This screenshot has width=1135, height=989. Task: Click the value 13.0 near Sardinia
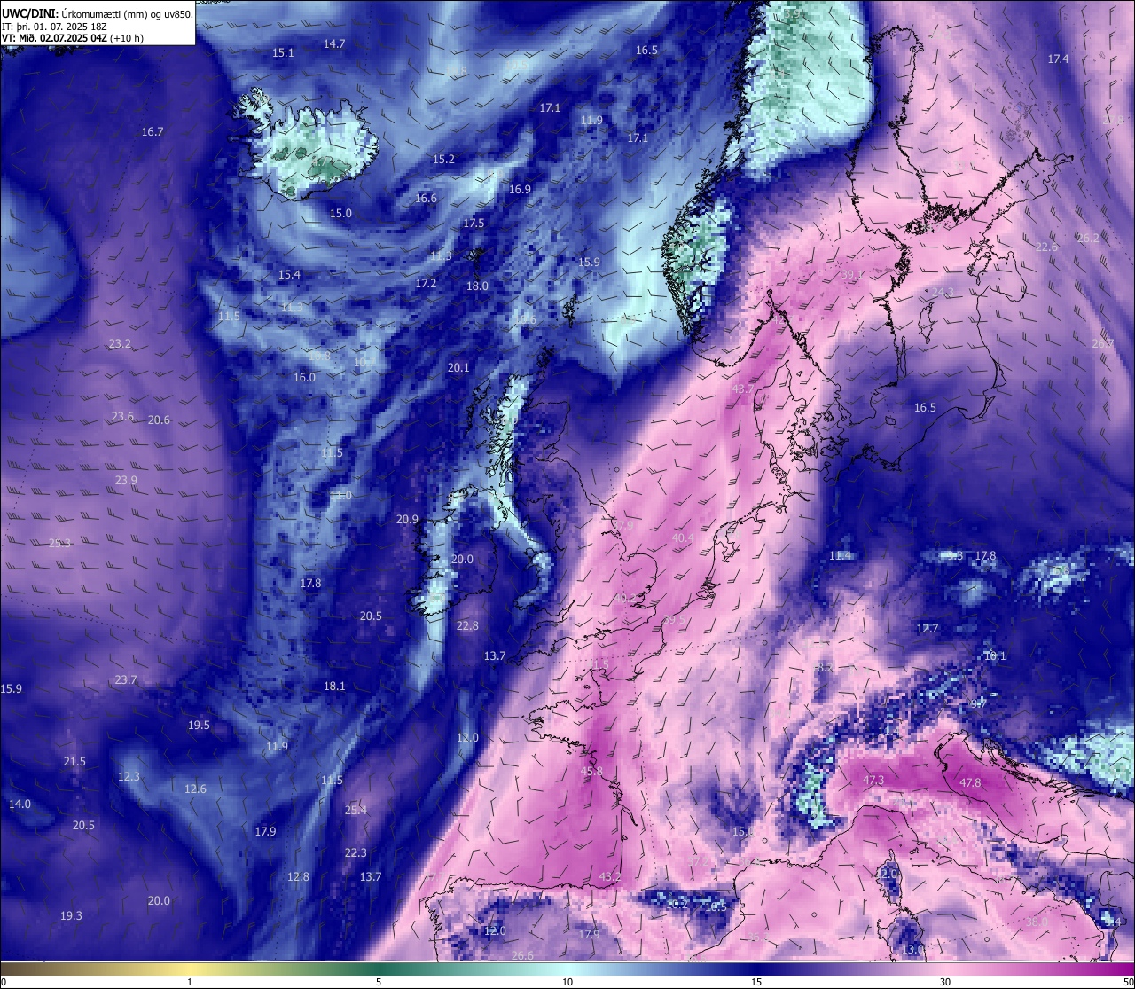[912, 950]
